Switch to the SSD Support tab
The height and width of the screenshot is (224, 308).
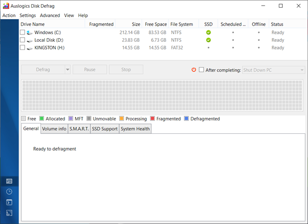click(105, 129)
